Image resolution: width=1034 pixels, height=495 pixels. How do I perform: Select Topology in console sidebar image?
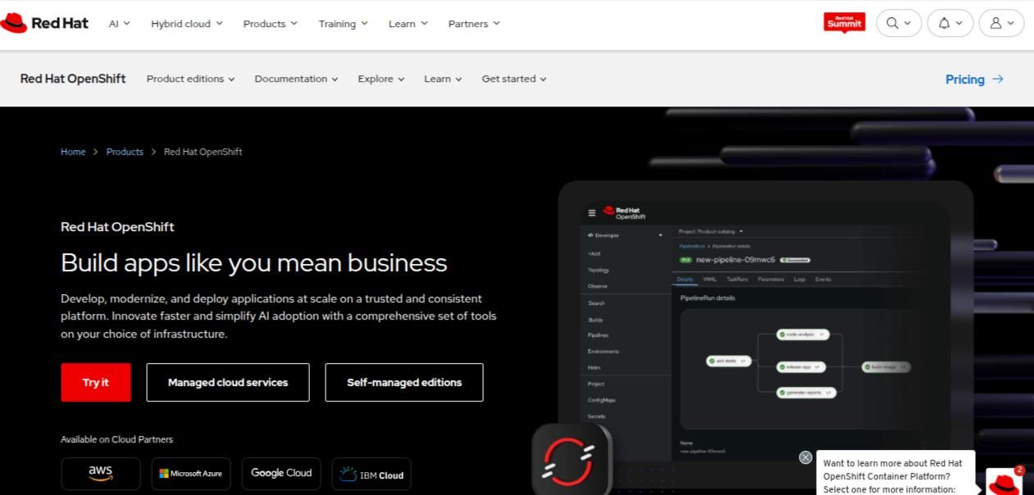tap(599, 270)
